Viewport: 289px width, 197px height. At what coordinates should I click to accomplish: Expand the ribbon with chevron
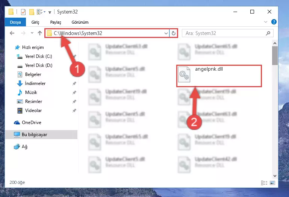coord(266,22)
